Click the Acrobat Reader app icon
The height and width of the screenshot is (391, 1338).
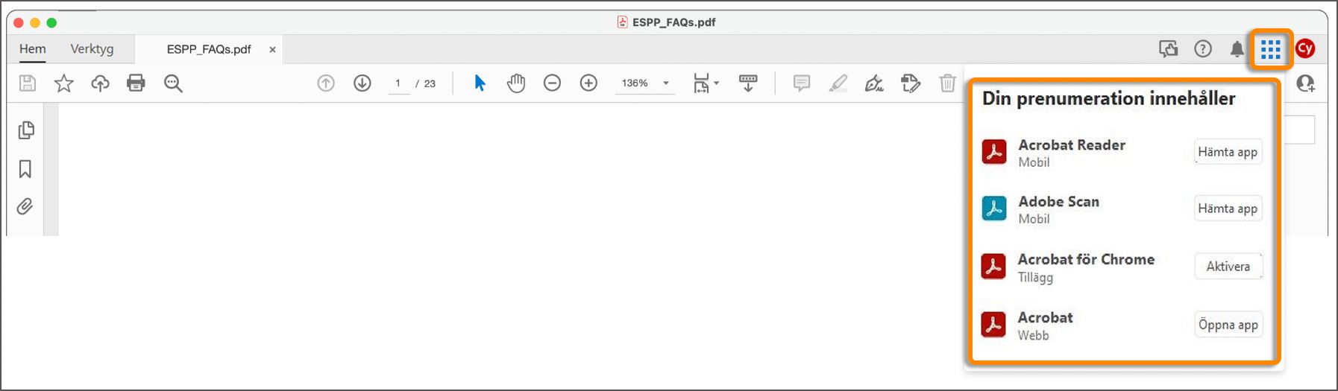point(994,151)
